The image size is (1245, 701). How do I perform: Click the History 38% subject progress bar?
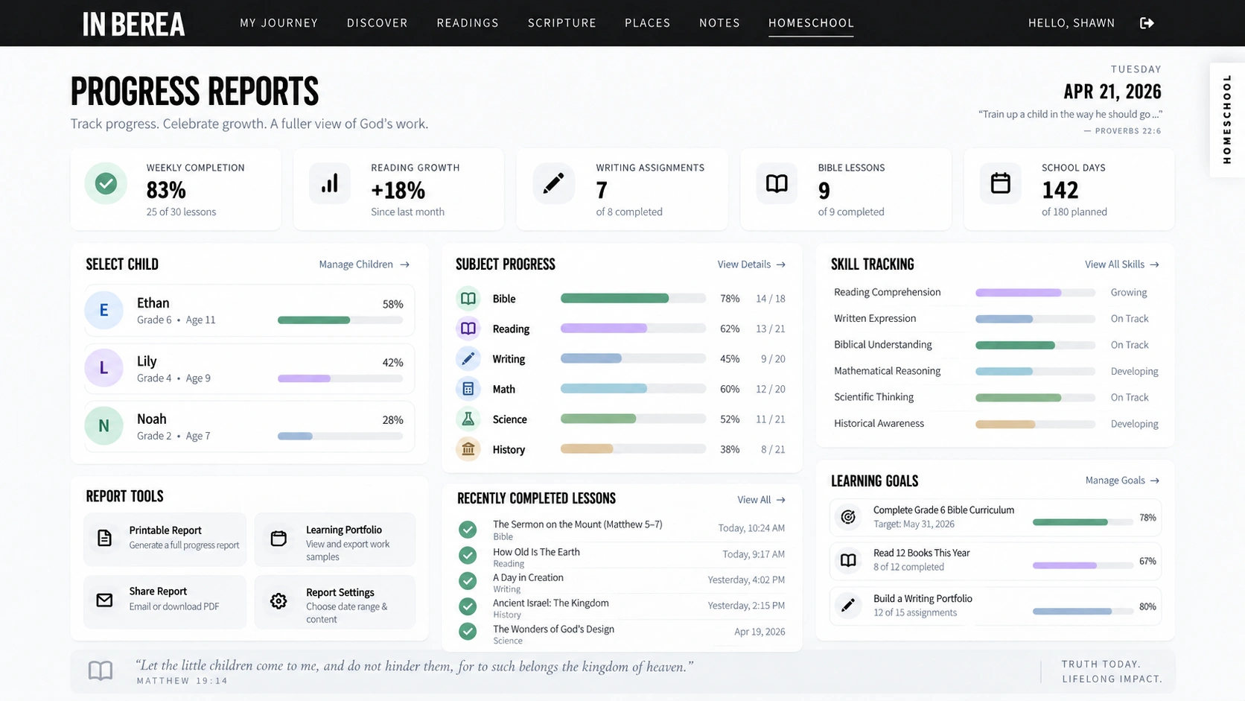click(x=633, y=449)
